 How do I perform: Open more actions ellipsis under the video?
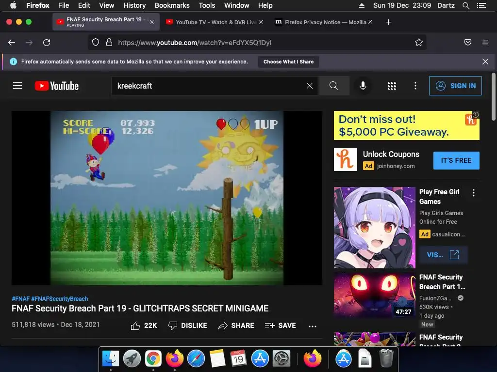click(x=313, y=326)
